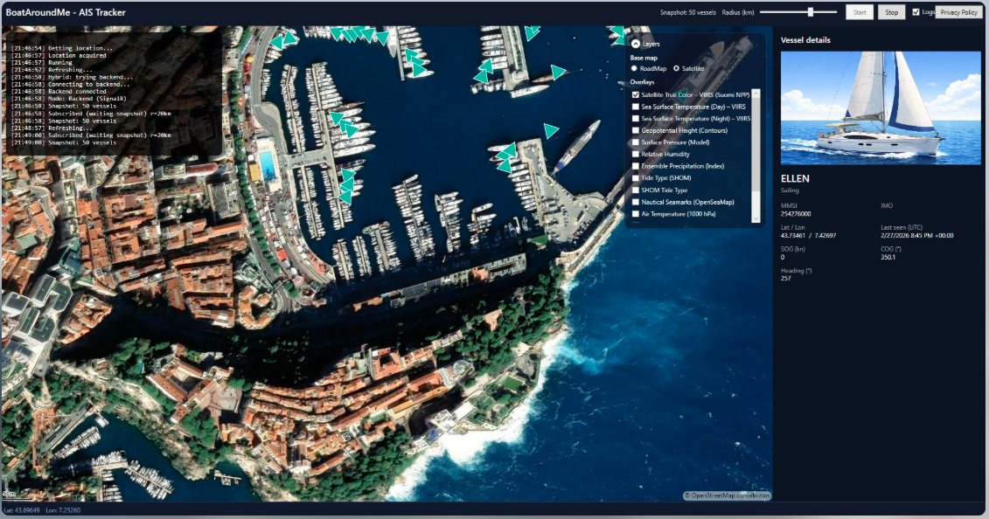Screen dimensions: 989x519
Task: Collapse the Layers panel using the chevron icon
Action: [636, 43]
